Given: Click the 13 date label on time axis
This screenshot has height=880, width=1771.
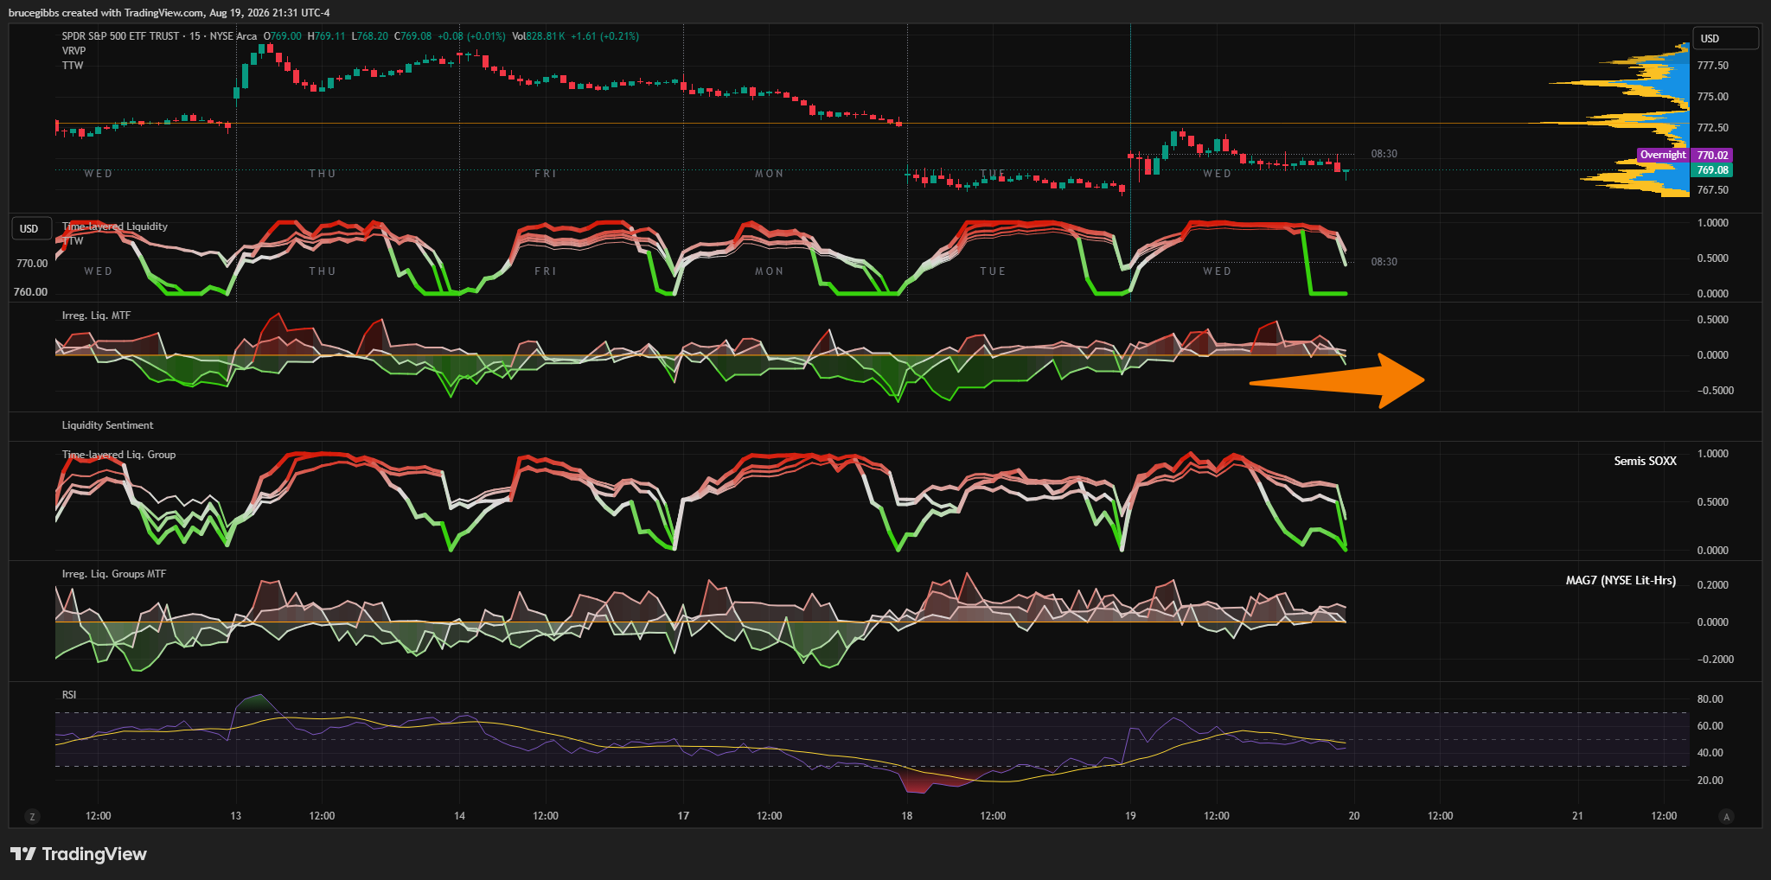Looking at the screenshot, I should 236,816.
